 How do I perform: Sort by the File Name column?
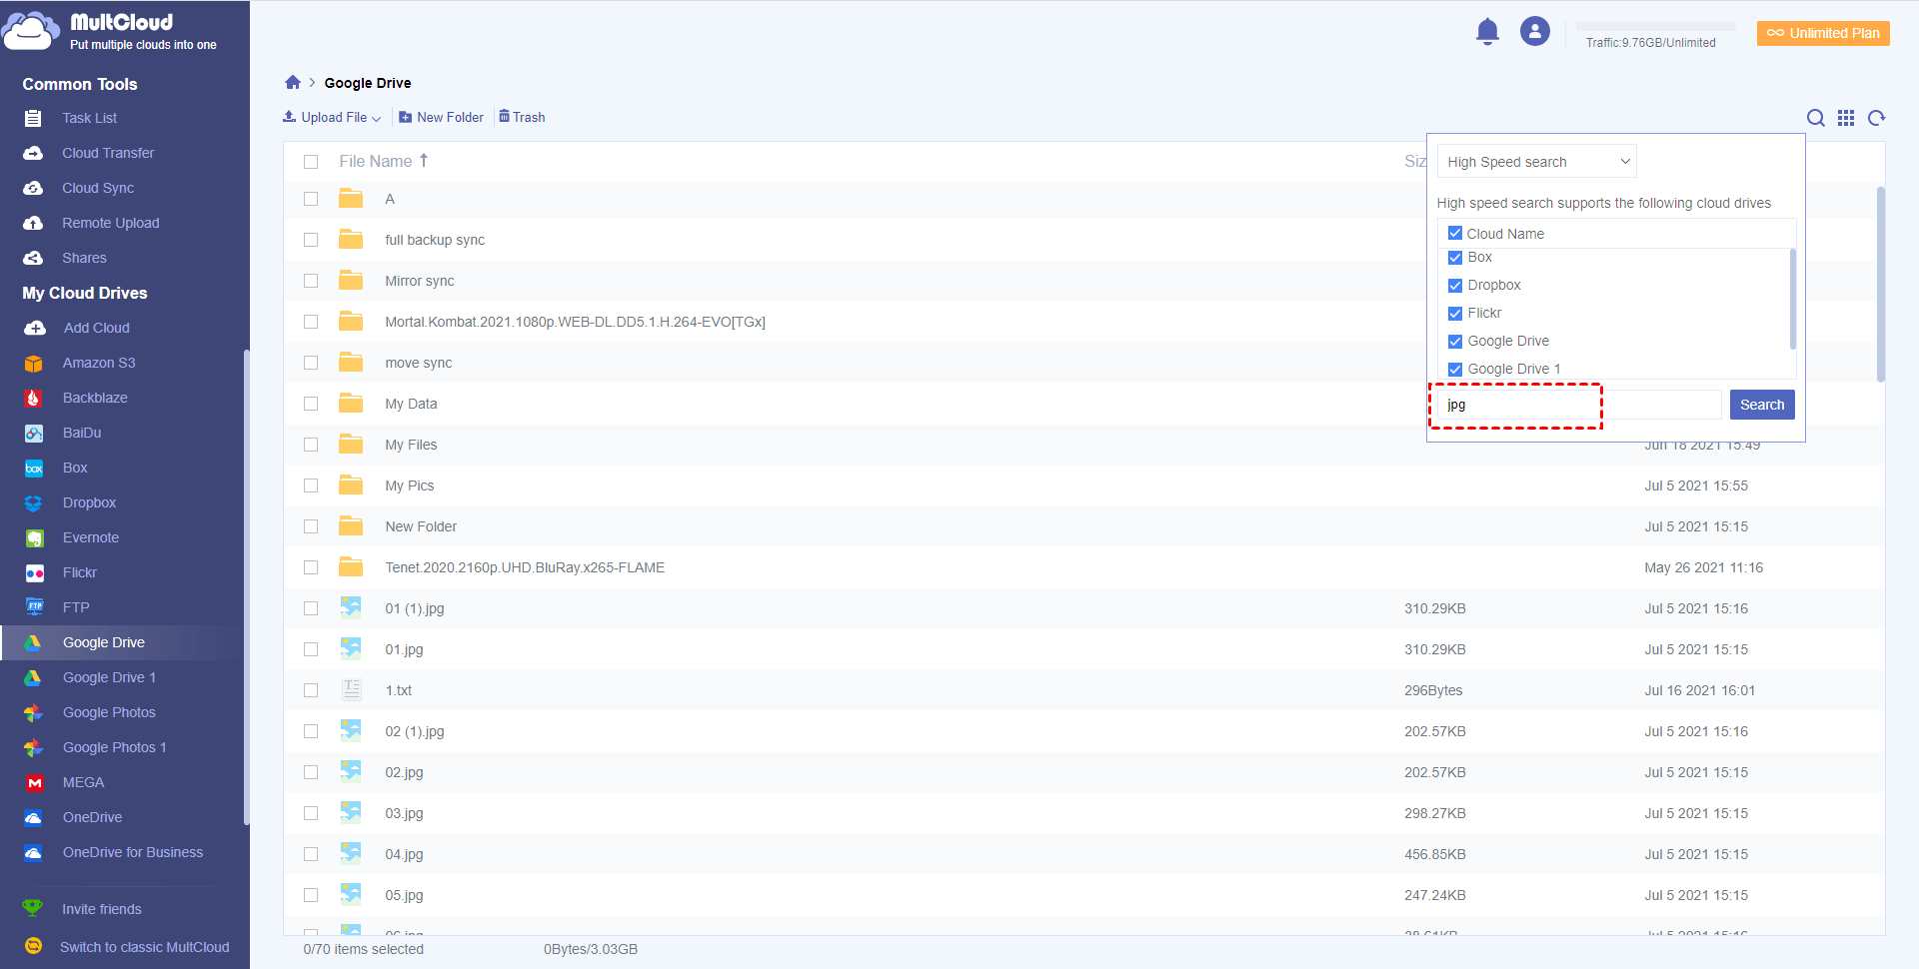(x=384, y=161)
